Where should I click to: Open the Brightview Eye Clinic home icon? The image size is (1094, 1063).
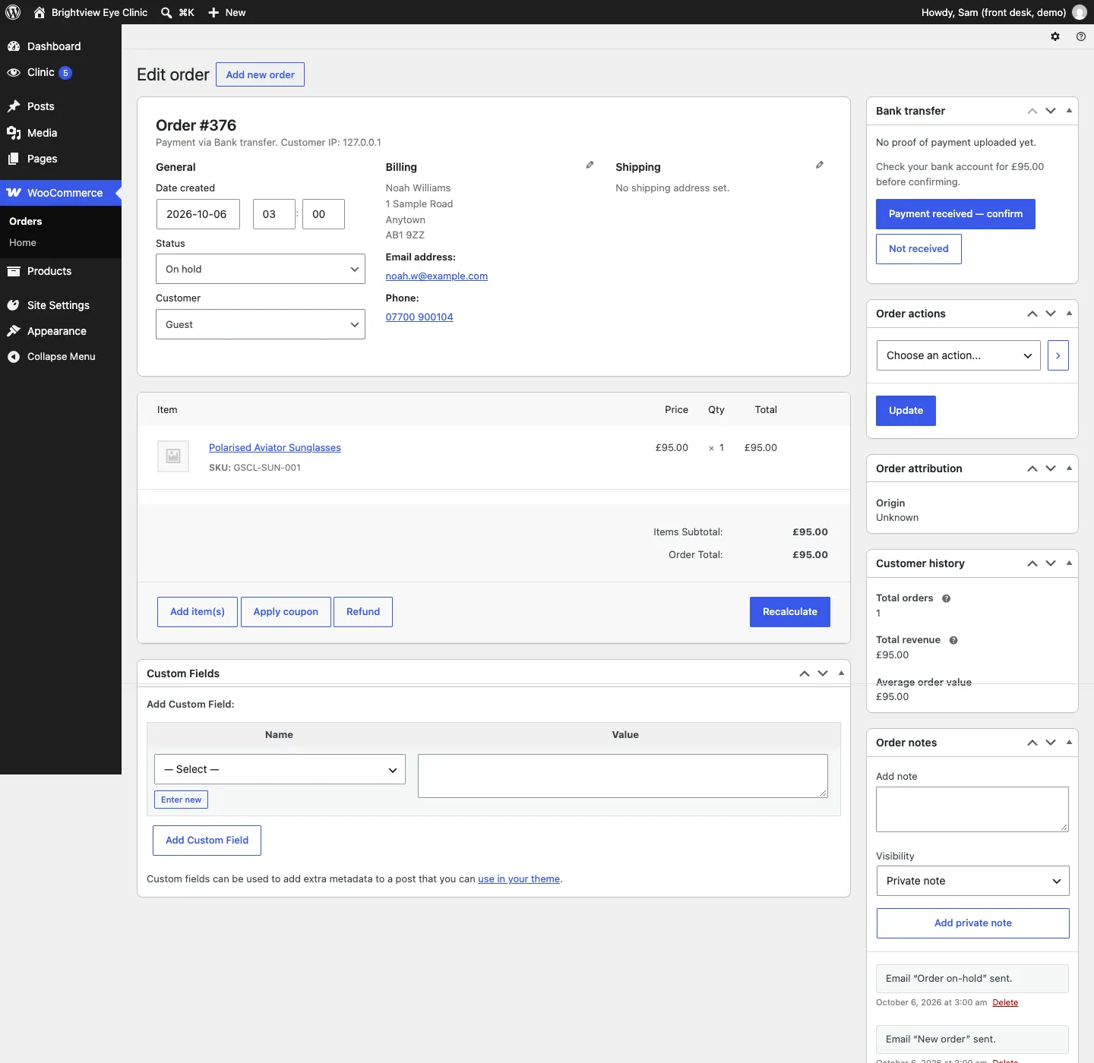coord(40,12)
